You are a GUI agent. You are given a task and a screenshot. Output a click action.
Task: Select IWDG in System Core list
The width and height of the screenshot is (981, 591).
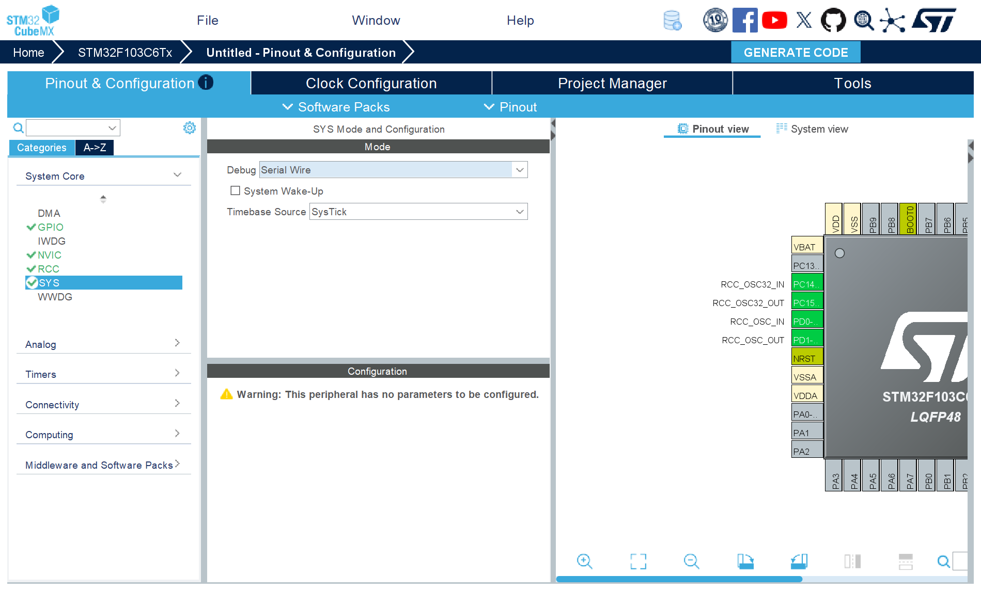[52, 241]
